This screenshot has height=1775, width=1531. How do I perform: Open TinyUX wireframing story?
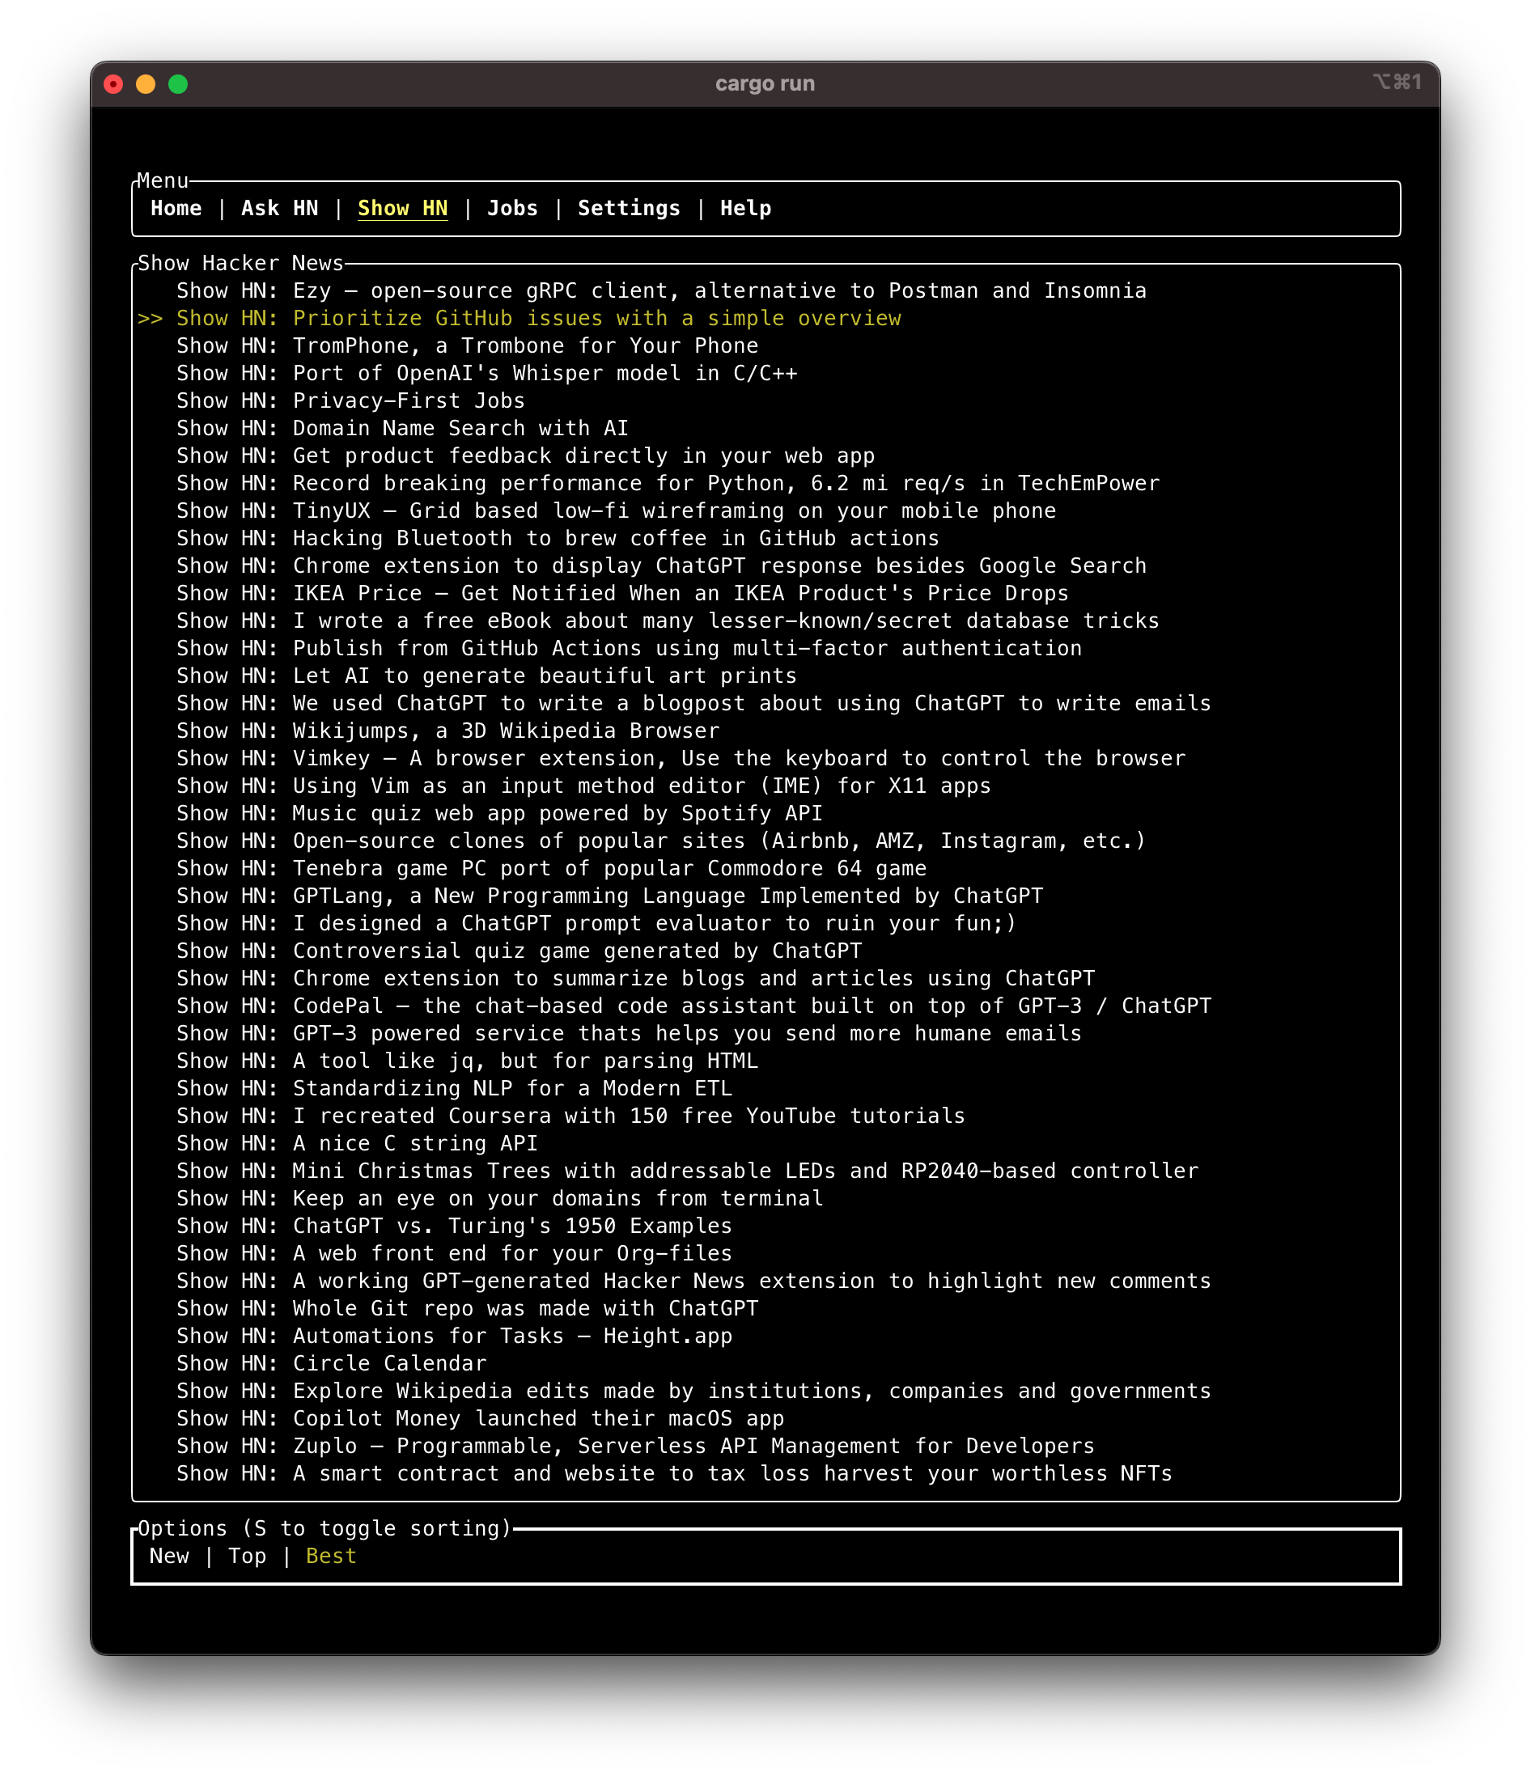(x=616, y=510)
